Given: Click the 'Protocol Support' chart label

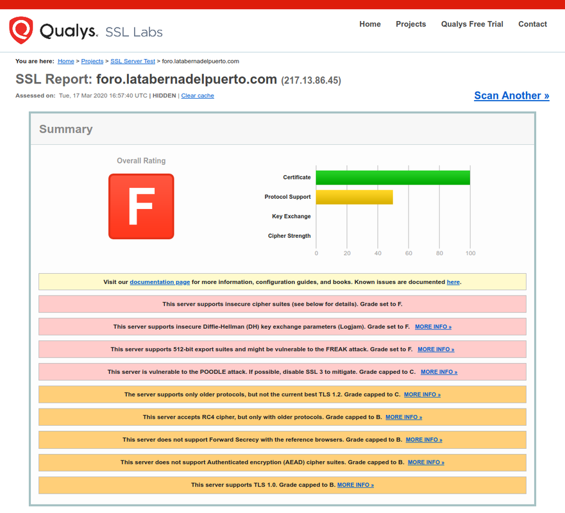Looking at the screenshot, I should coord(287,197).
